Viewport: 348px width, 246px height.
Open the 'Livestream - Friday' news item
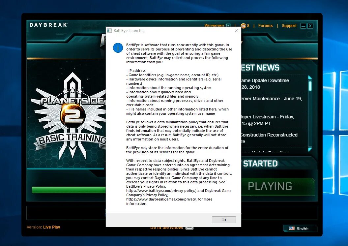(274, 120)
